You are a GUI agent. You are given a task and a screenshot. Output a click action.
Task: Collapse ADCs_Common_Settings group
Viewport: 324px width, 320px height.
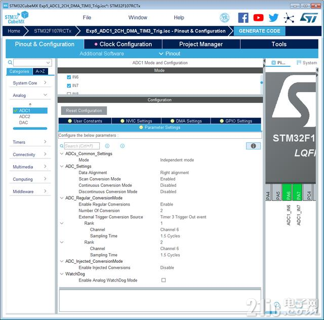(x=62, y=153)
